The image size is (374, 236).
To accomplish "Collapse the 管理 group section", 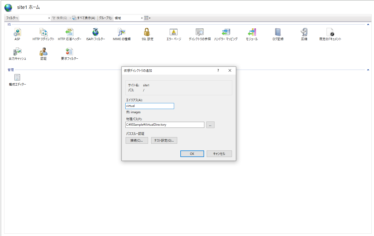I will pos(368,70).
